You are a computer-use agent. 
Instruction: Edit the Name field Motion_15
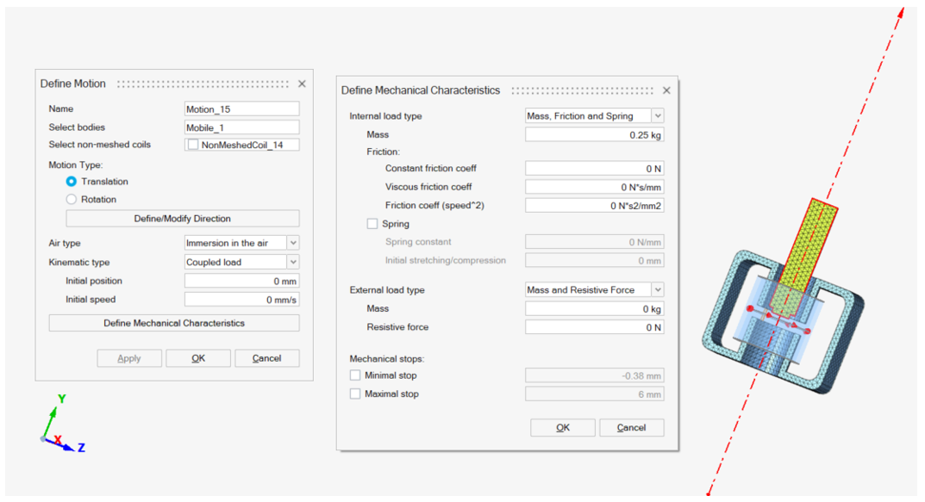coord(242,109)
